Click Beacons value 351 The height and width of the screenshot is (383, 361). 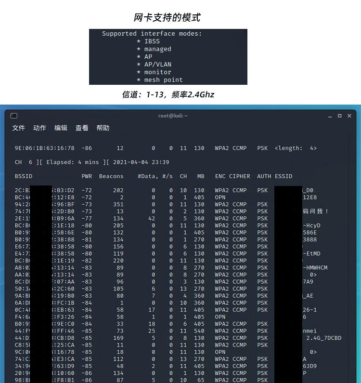coord(118,204)
